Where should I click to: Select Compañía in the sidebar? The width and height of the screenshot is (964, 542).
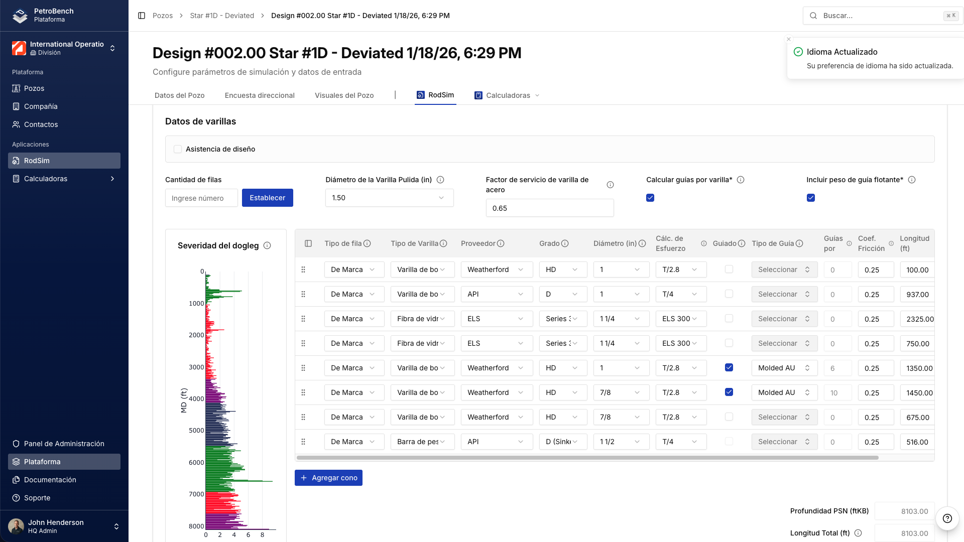click(x=42, y=106)
